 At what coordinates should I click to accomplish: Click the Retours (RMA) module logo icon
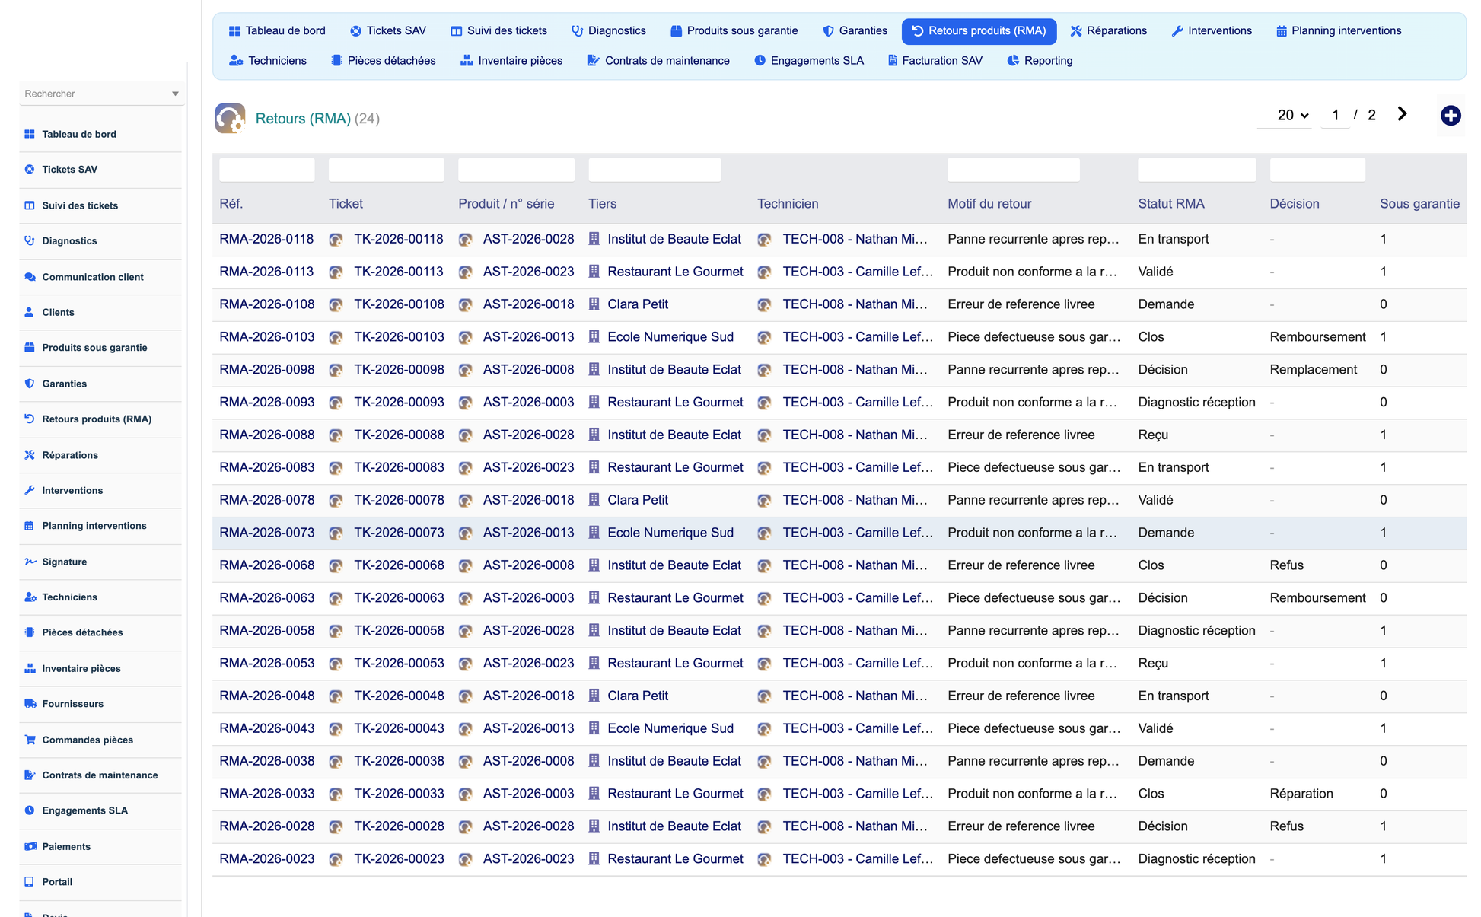[x=230, y=118]
